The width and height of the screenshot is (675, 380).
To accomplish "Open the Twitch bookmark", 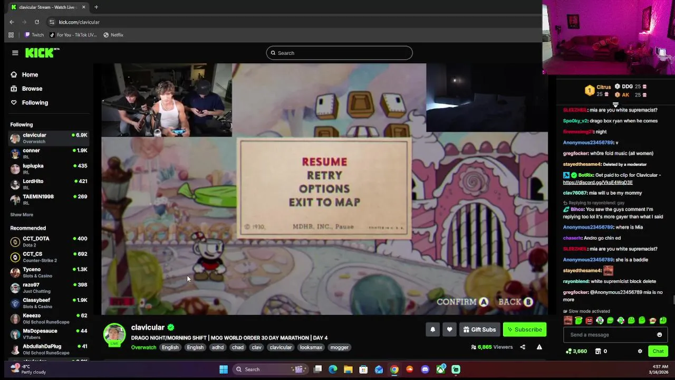I will [34, 35].
